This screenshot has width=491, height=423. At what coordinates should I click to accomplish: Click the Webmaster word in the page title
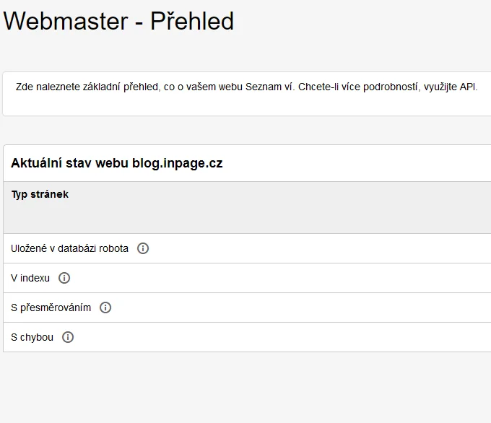pos(66,21)
